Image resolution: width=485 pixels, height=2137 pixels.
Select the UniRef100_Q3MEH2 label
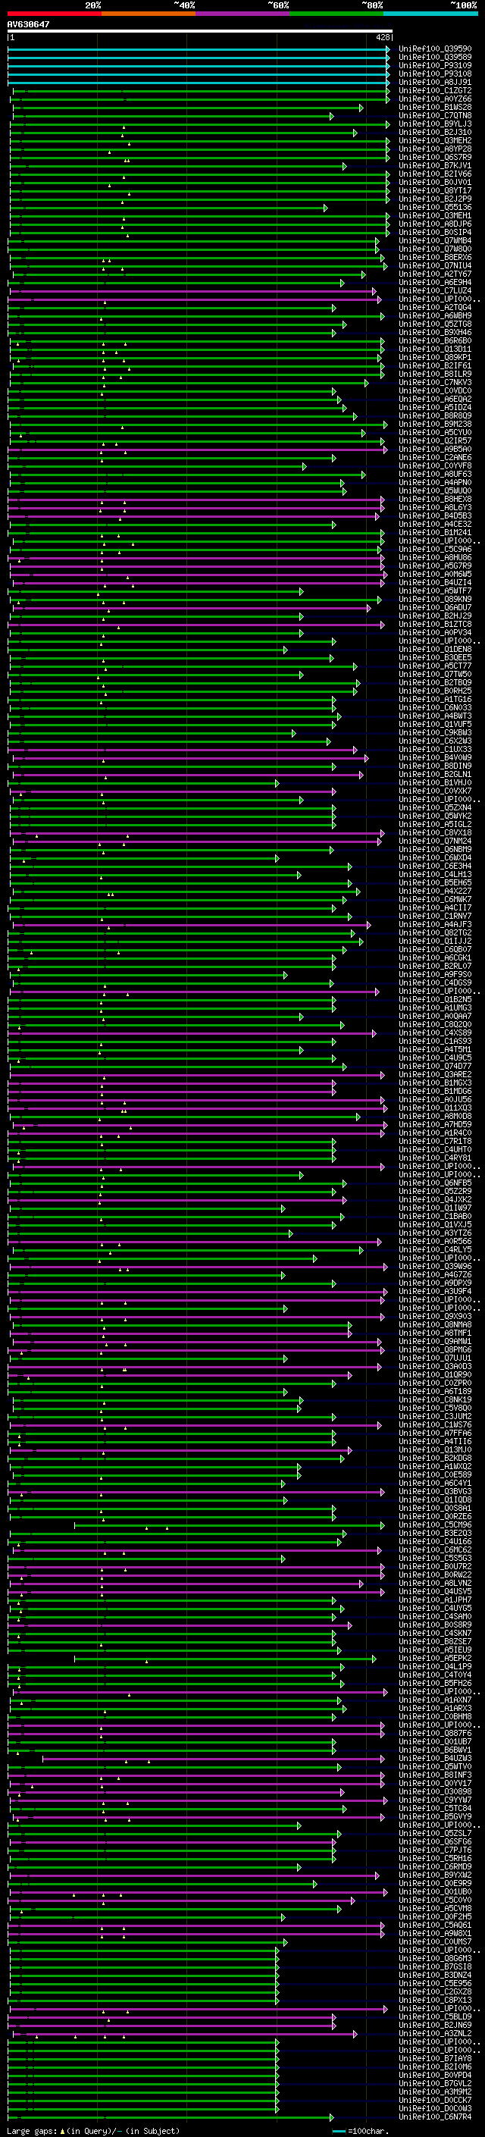click(x=435, y=140)
